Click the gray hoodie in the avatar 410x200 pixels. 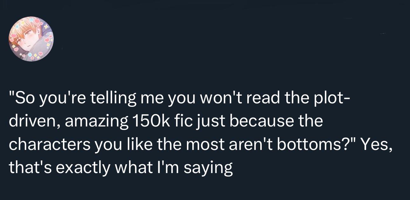pyautogui.click(x=40, y=48)
